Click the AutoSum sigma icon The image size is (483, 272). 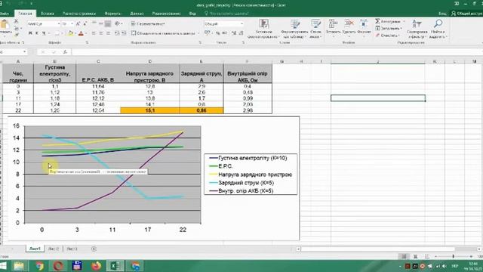377,21
